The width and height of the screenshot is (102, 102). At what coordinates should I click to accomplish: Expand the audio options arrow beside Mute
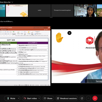(x=19, y=98)
